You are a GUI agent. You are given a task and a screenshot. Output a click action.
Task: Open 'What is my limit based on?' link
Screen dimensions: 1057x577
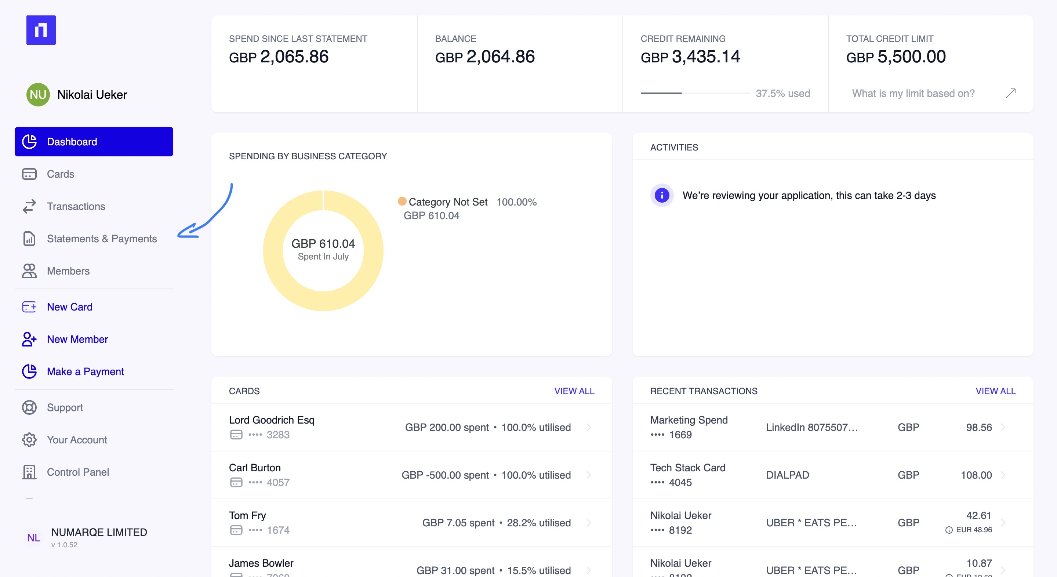coord(913,94)
